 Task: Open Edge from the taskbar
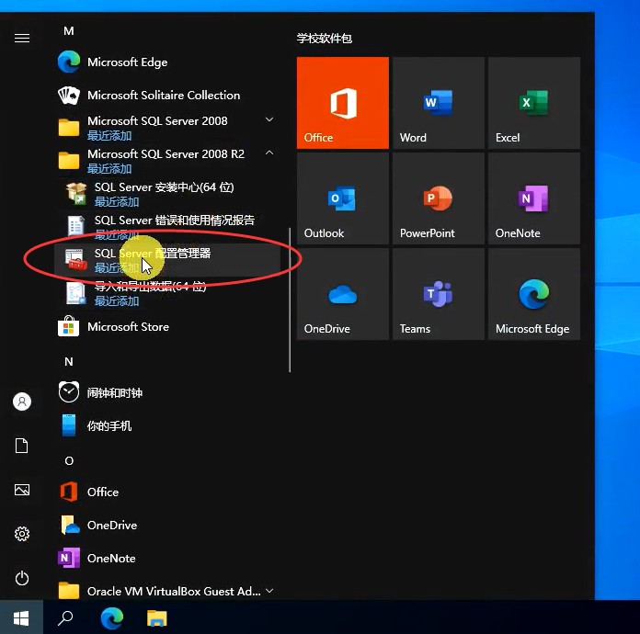(112, 618)
